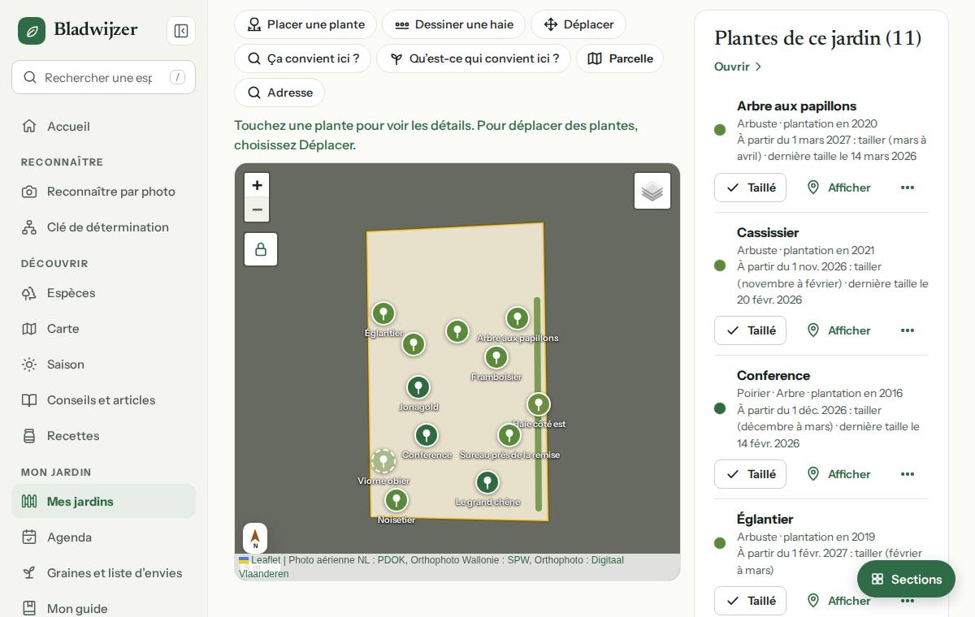The width and height of the screenshot is (975, 617).
Task: Open the SPW attribution link
Action: [518, 560]
